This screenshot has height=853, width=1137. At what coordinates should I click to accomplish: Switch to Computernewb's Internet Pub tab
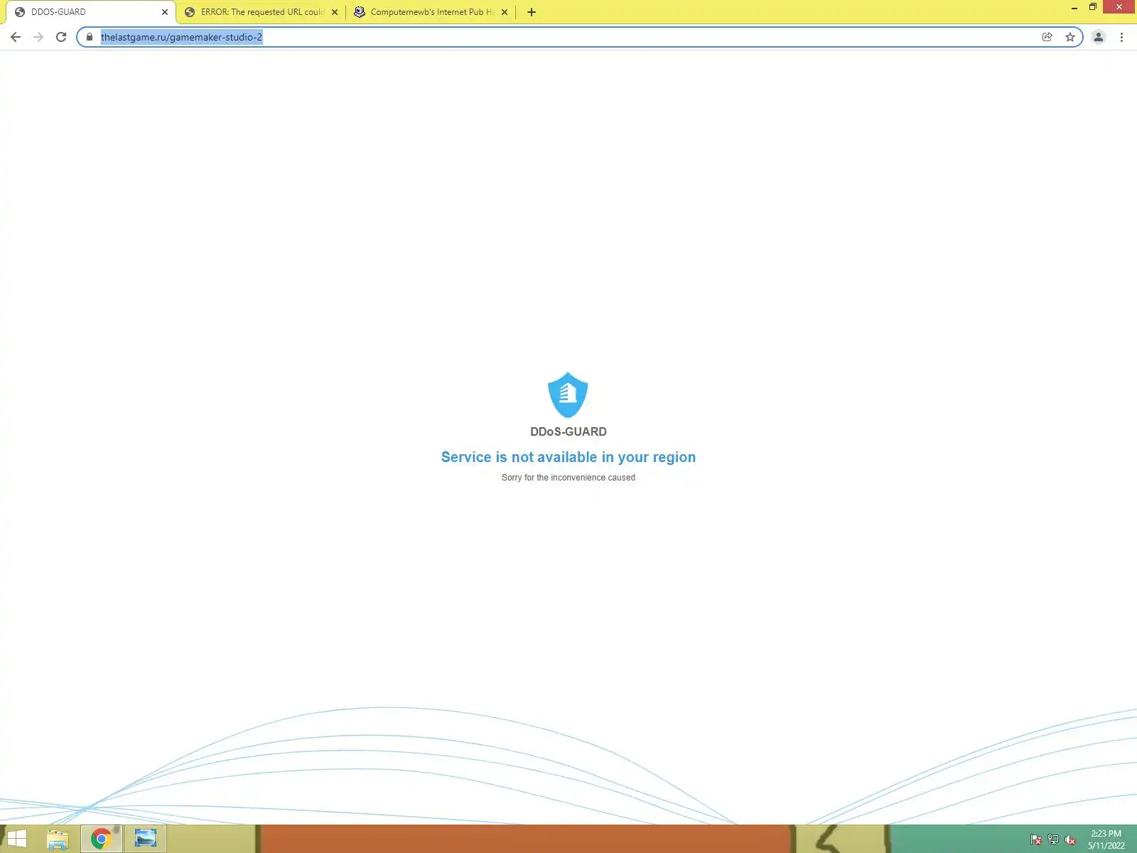pyautogui.click(x=431, y=12)
